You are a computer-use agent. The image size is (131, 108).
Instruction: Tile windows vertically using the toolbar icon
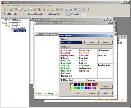(79, 9)
